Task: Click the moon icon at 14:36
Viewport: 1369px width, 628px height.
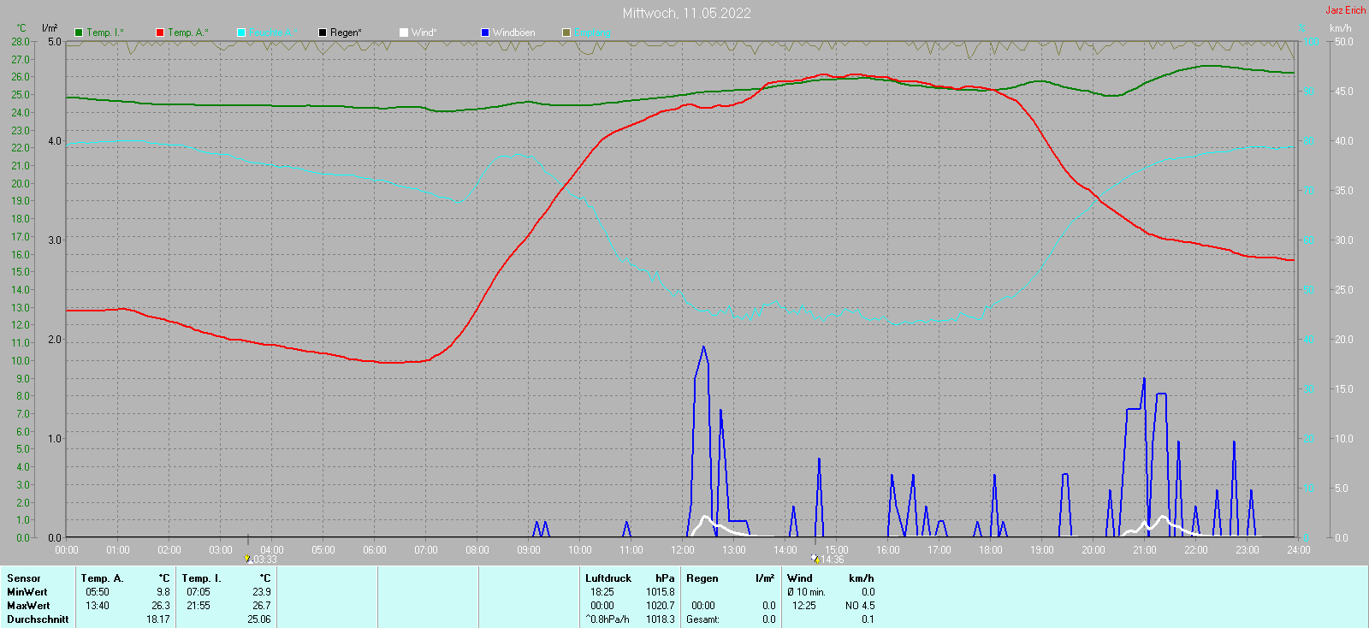Action: [815, 559]
